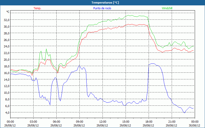Viewport: 205px width, 128px height.
Task: Click the '15:00' time axis label
Action: pyautogui.click(x=126, y=122)
